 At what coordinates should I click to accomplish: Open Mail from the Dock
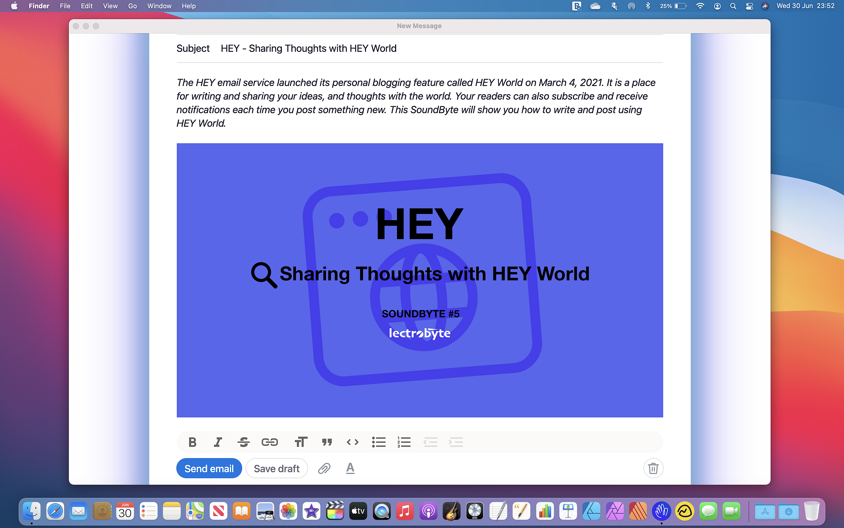[x=78, y=511]
